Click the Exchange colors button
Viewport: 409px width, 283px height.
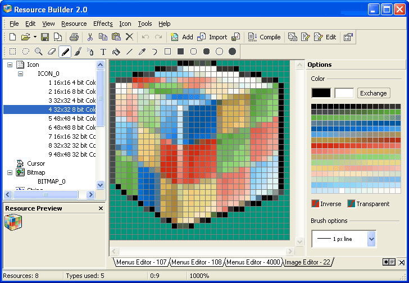tap(374, 93)
